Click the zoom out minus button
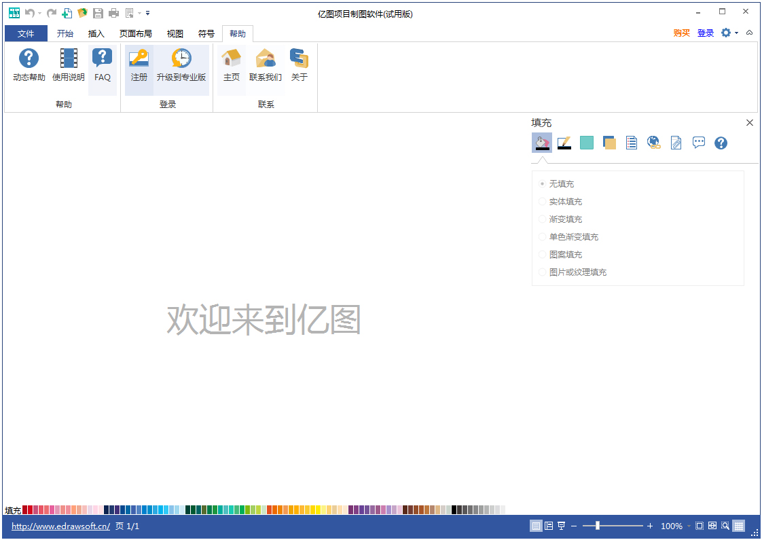This screenshot has height=540, width=762. point(574,526)
